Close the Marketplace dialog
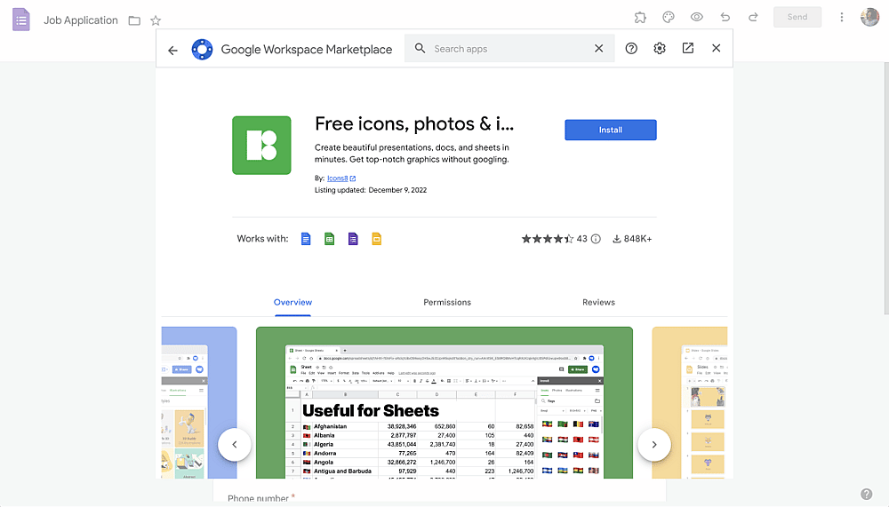This screenshot has height=507, width=889. click(716, 48)
